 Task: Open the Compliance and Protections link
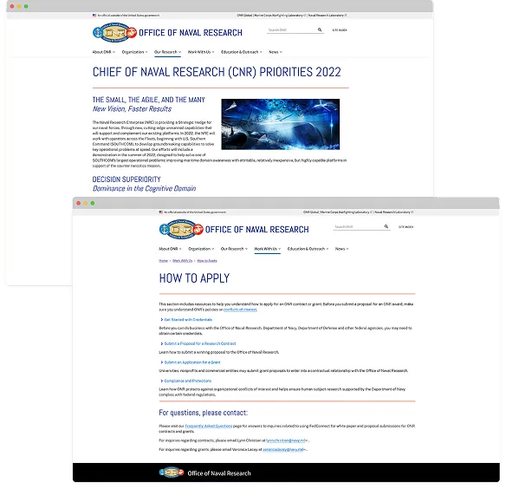point(188,381)
